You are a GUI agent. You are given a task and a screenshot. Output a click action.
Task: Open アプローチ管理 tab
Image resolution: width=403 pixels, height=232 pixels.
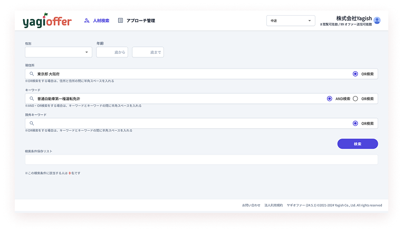[141, 21]
